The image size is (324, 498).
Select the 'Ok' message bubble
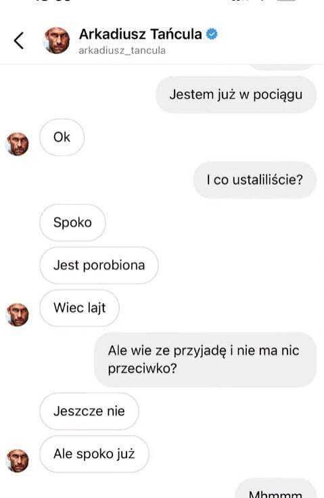pos(62,137)
